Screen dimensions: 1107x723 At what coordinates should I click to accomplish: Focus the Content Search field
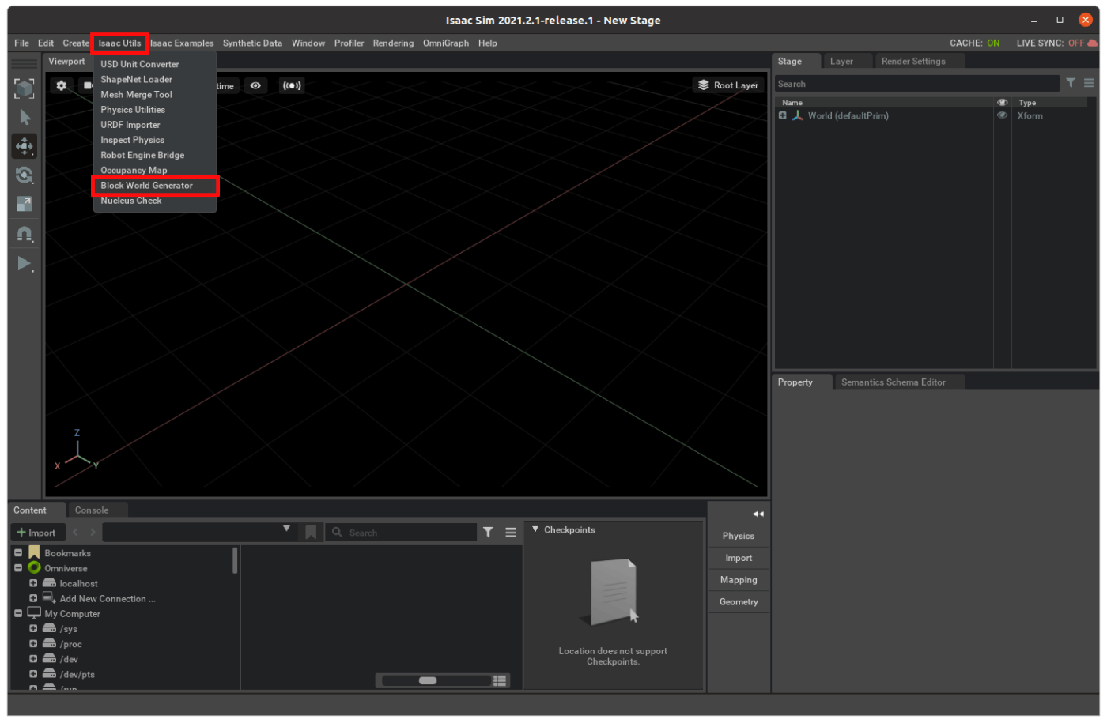pyautogui.click(x=402, y=533)
